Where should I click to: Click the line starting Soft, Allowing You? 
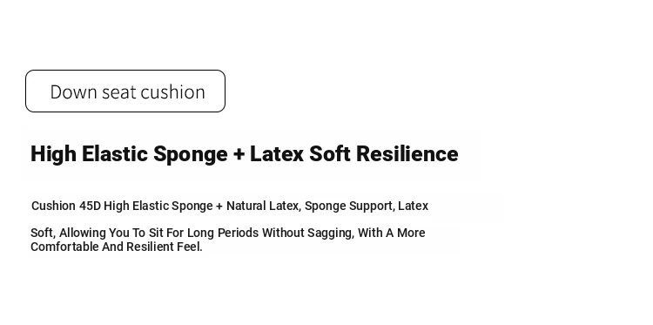pos(228,233)
